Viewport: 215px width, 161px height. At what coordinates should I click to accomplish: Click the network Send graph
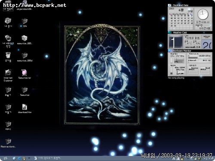(x=205, y=71)
